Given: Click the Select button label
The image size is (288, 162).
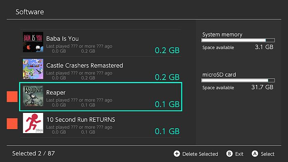Looking at the screenshot, I should (268, 154).
